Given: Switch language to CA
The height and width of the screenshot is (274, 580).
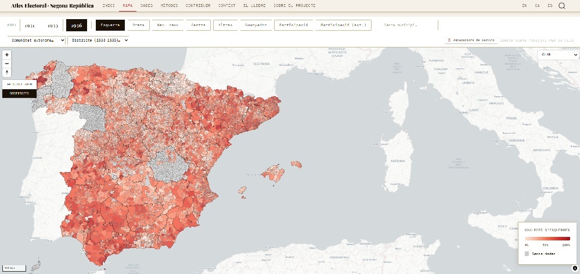Looking at the screenshot, I should [x=537, y=6].
